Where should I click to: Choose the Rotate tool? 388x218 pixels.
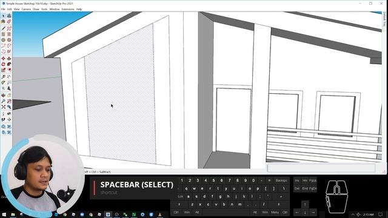tap(3, 64)
